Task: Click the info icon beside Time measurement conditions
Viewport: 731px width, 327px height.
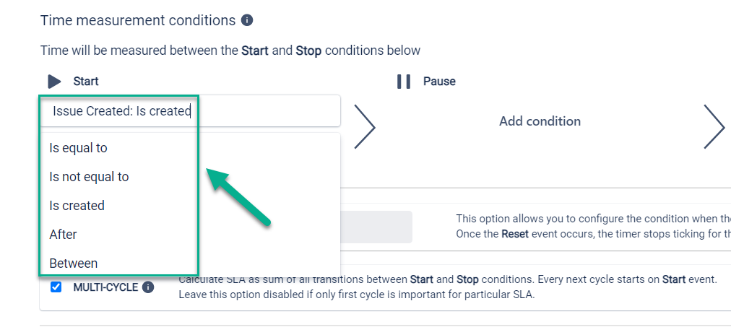Action: tap(247, 20)
